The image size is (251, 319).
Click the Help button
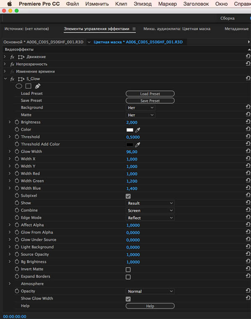(150, 306)
